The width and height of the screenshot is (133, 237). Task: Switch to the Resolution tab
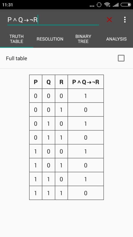tap(50, 39)
